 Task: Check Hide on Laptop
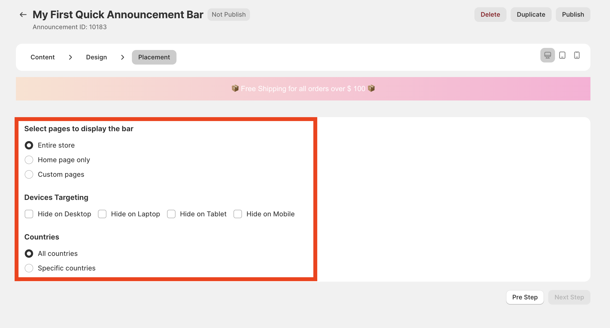[102, 214]
